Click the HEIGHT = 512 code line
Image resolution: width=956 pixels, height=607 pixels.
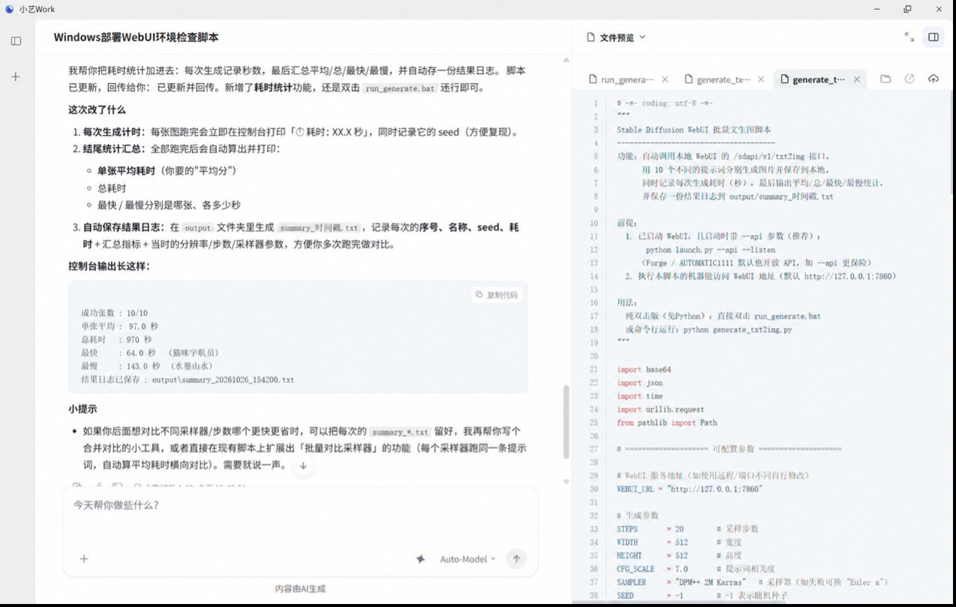[x=679, y=556]
